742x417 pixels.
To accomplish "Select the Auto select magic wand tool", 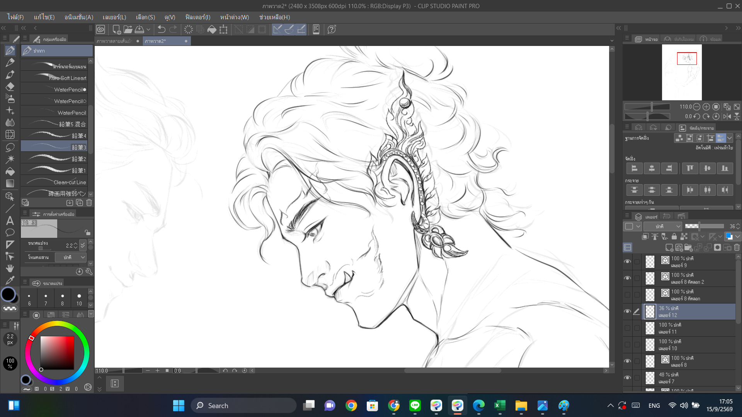I will 10,159.
